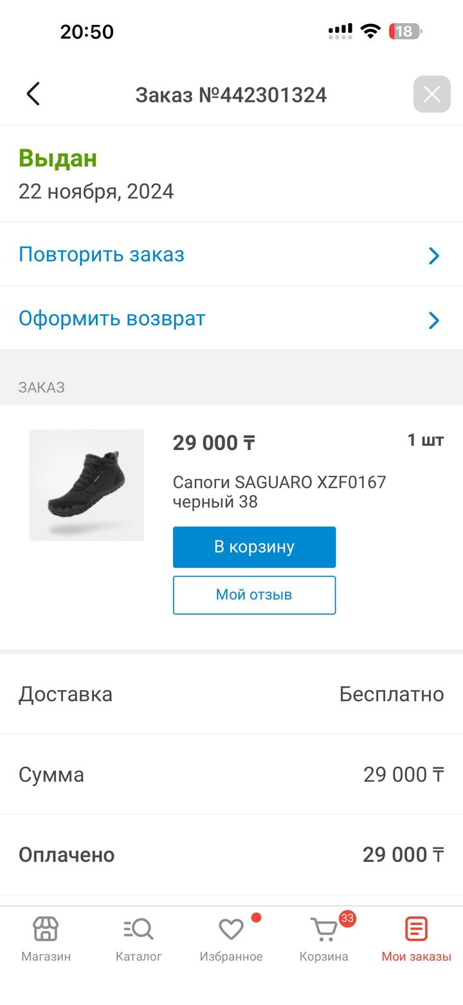Open the Корзина cart icon
This screenshot has height=1005, width=463.
(x=323, y=930)
